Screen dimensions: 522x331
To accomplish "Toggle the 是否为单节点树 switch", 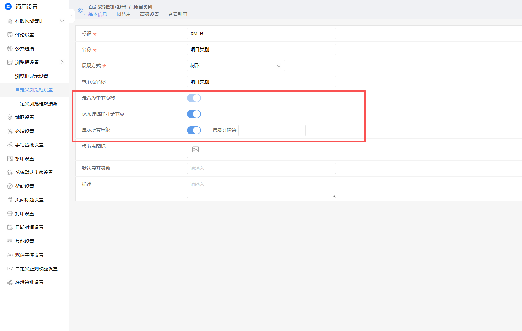I will 194,98.
